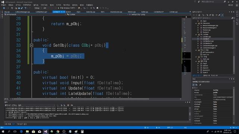Click the Save icon in toolbar
Screen dimensions: 239x134
(19, 8)
